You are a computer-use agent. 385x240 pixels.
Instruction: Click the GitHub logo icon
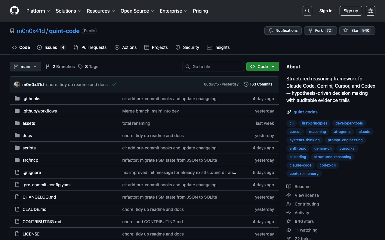(14, 11)
